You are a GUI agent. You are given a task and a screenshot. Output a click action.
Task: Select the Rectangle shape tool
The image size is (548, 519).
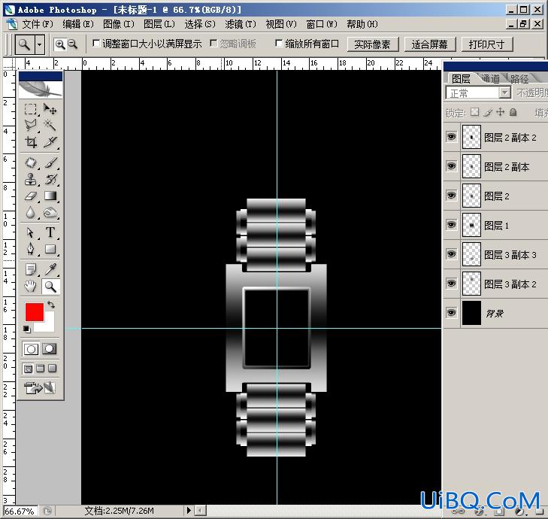pos(50,249)
